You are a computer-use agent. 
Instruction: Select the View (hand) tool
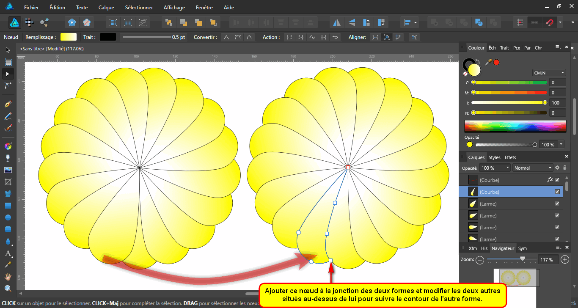(x=8, y=277)
